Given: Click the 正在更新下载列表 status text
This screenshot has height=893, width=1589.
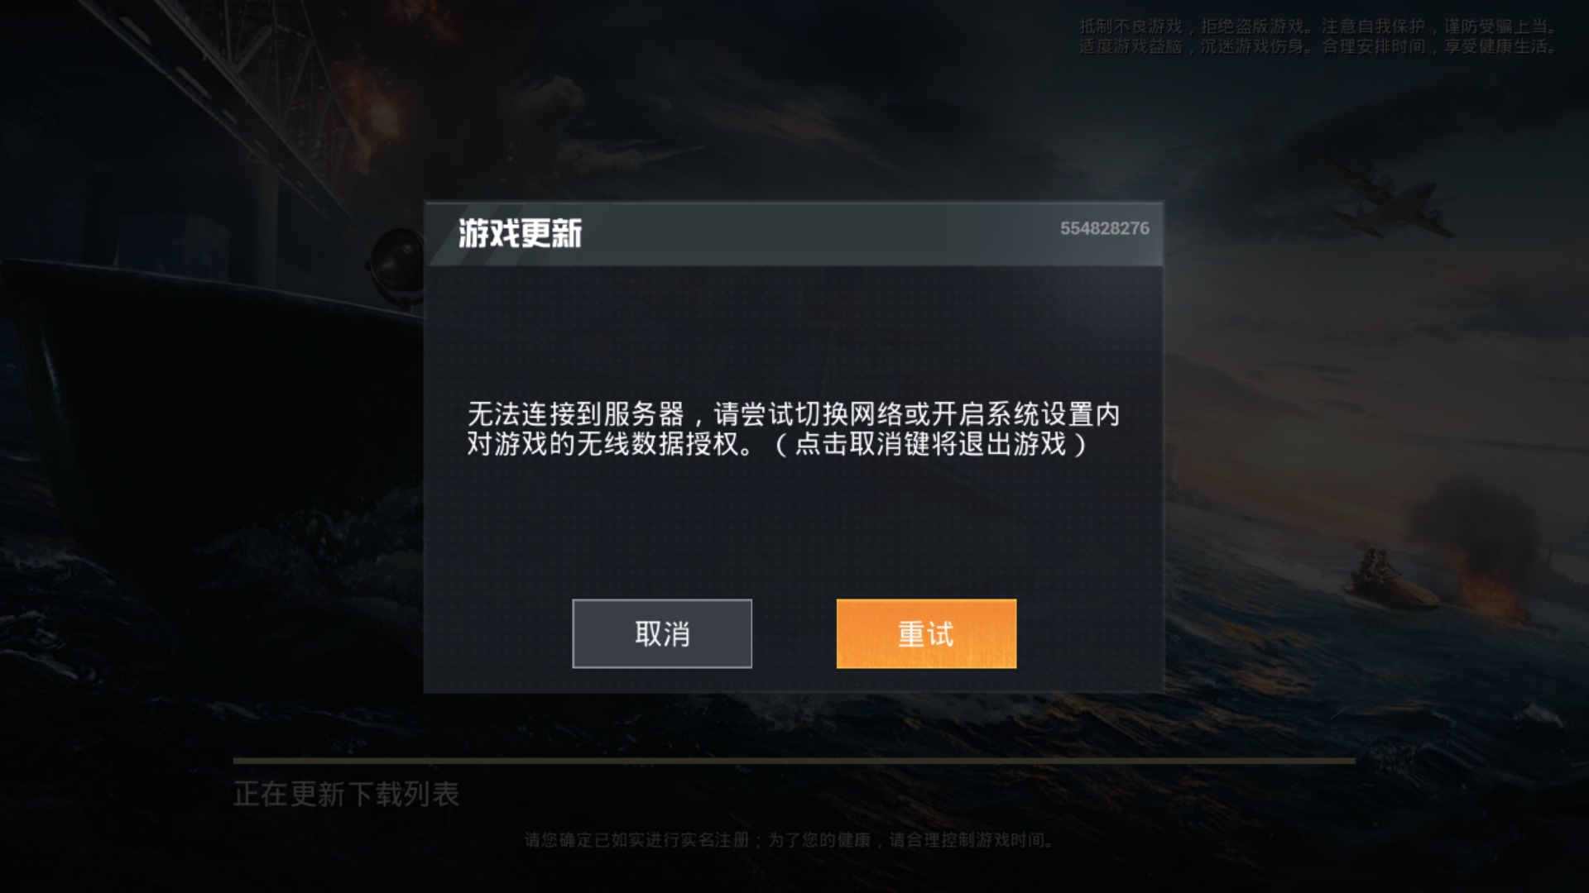Looking at the screenshot, I should (x=346, y=794).
